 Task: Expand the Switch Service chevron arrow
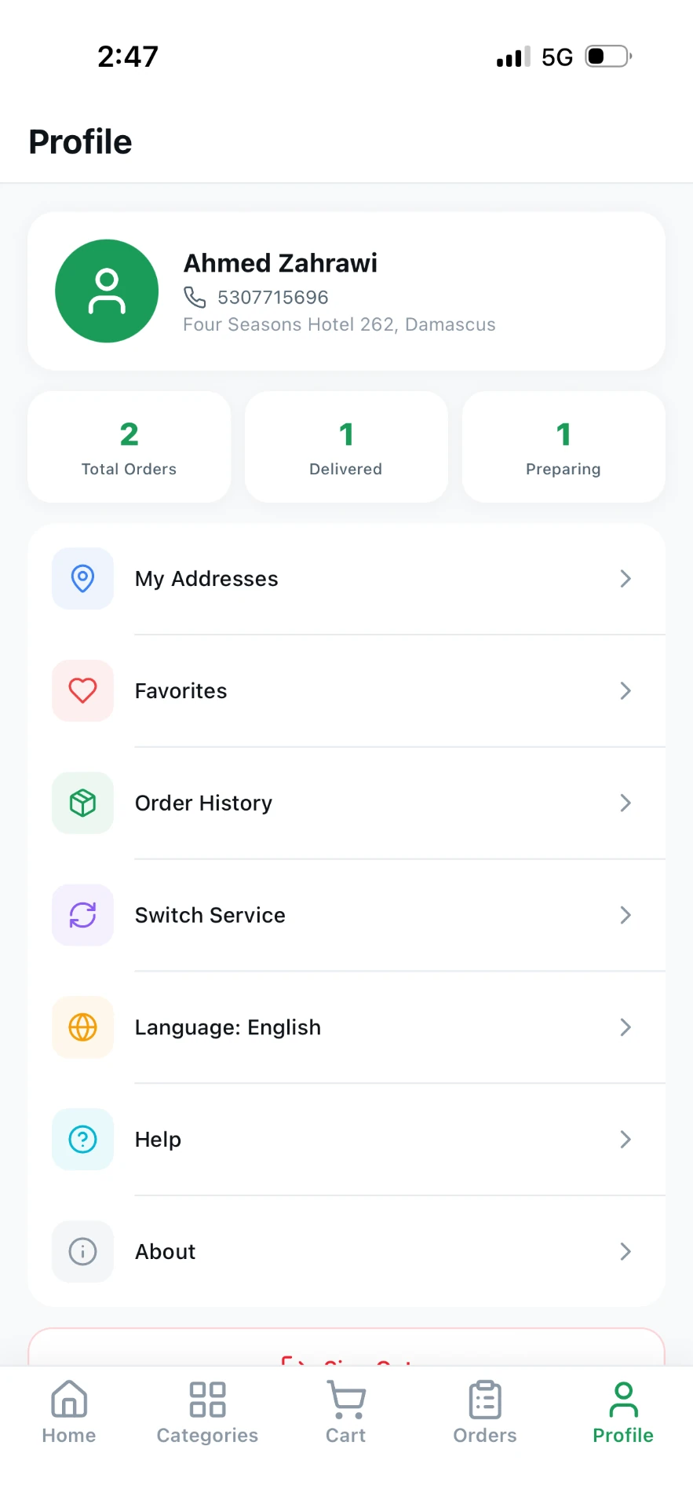tap(626, 915)
